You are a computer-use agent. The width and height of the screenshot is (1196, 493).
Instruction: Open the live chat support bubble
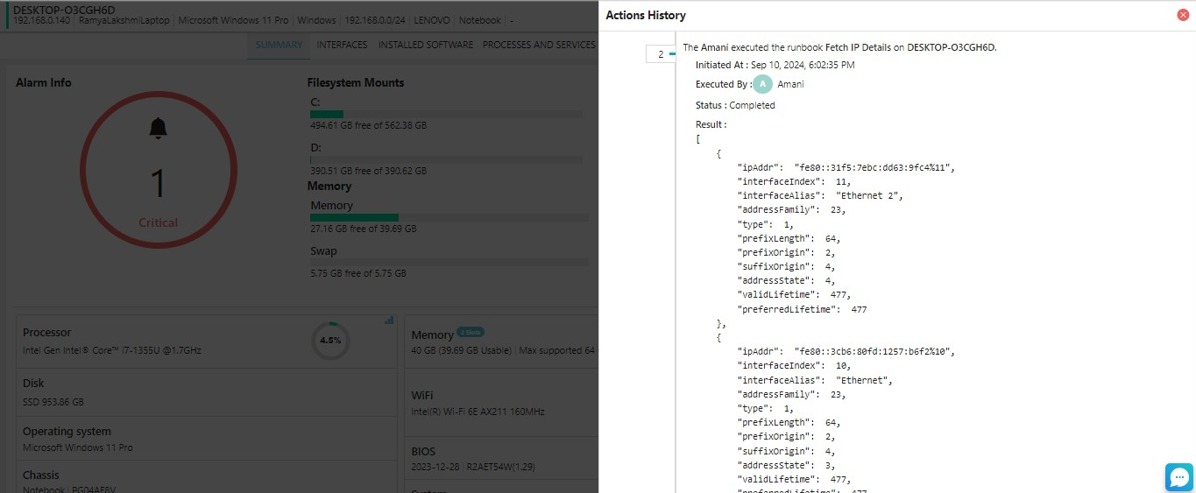point(1179,477)
